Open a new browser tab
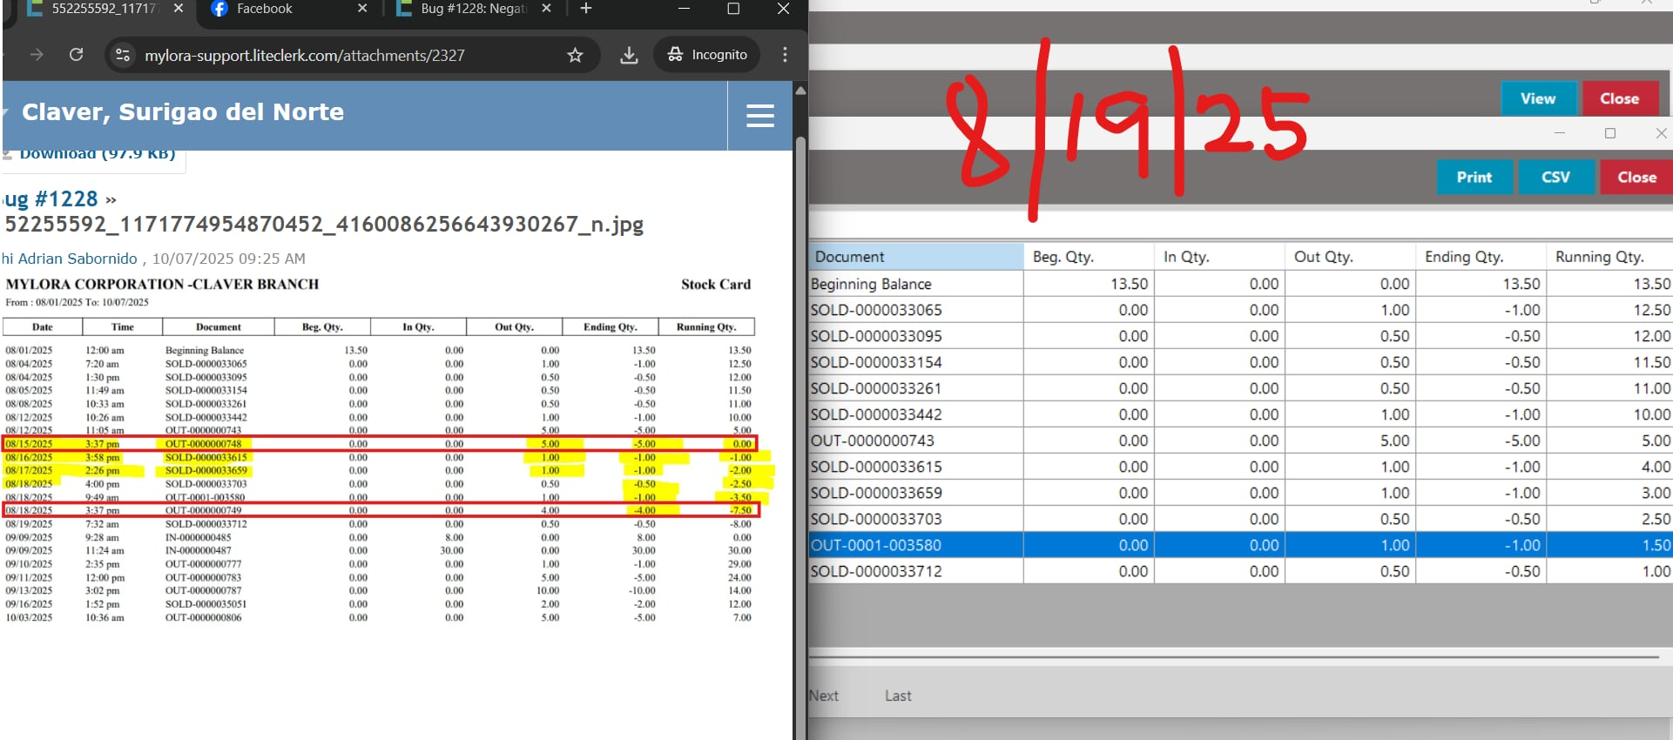Image resolution: width=1673 pixels, height=740 pixels. tap(586, 9)
